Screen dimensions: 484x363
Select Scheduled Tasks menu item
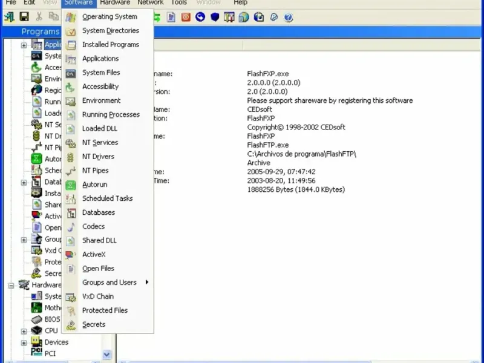(108, 198)
